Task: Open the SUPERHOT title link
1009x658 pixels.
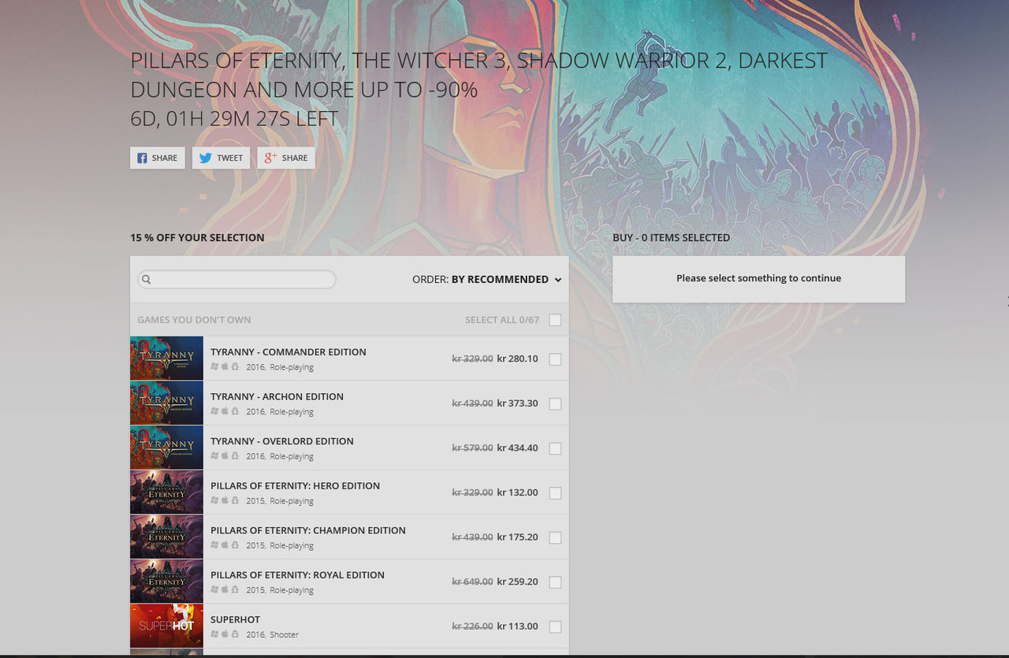Action: [235, 619]
